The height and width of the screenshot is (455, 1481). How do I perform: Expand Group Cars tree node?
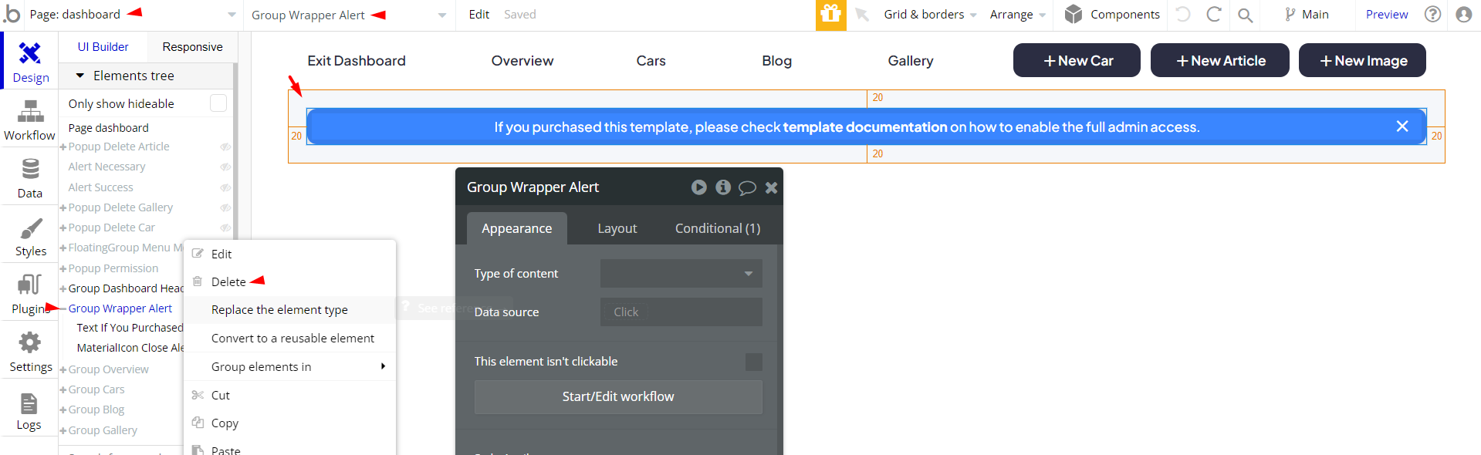point(63,389)
